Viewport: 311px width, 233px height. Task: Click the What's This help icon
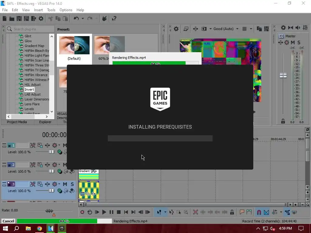tap(114, 19)
